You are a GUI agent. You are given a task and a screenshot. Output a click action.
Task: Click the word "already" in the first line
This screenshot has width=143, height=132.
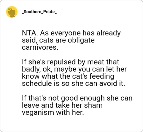(x=109, y=33)
